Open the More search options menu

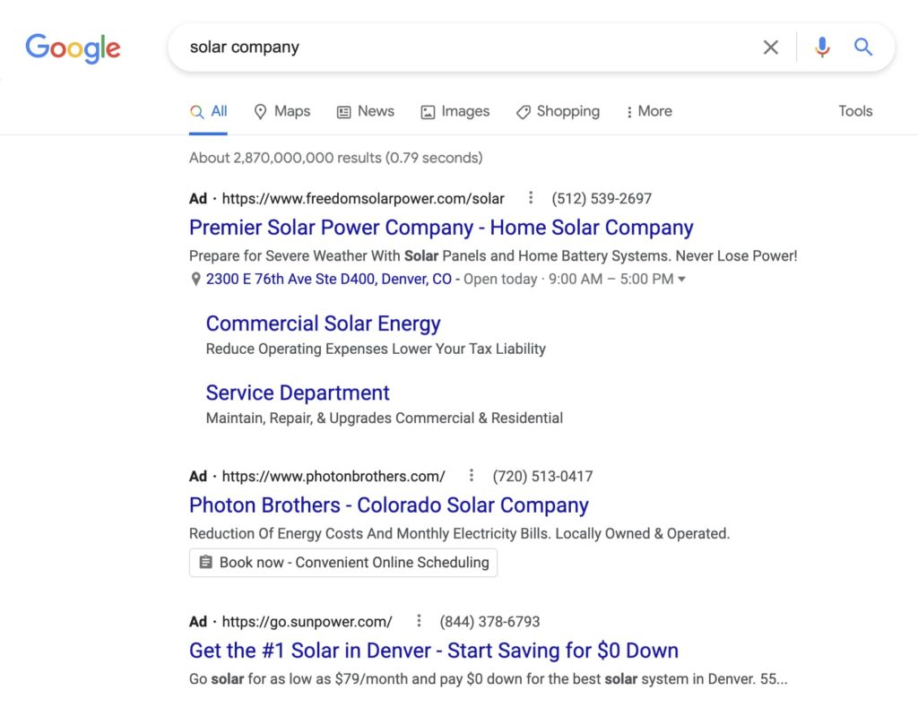[x=649, y=111]
